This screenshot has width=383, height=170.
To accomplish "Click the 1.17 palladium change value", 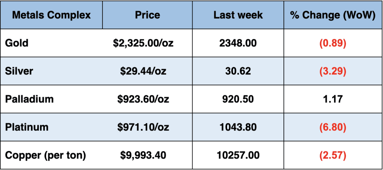I will pyautogui.click(x=333, y=99).
